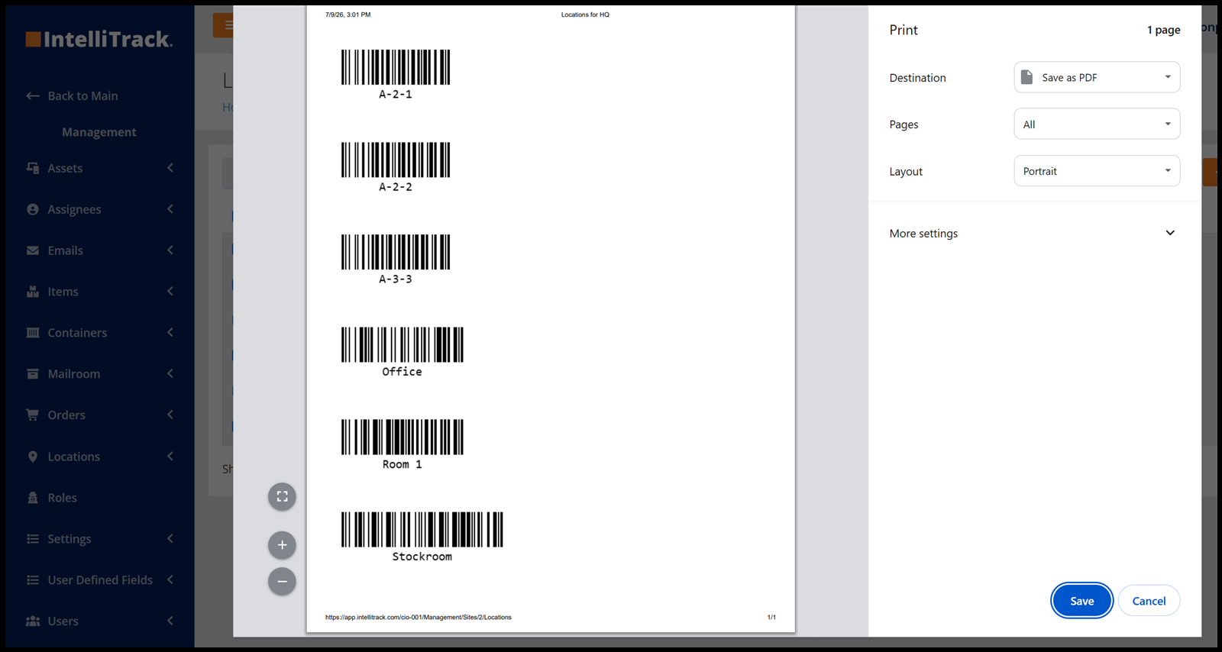The image size is (1222, 652).
Task: Click the Items boxes icon
Action: [33, 292]
